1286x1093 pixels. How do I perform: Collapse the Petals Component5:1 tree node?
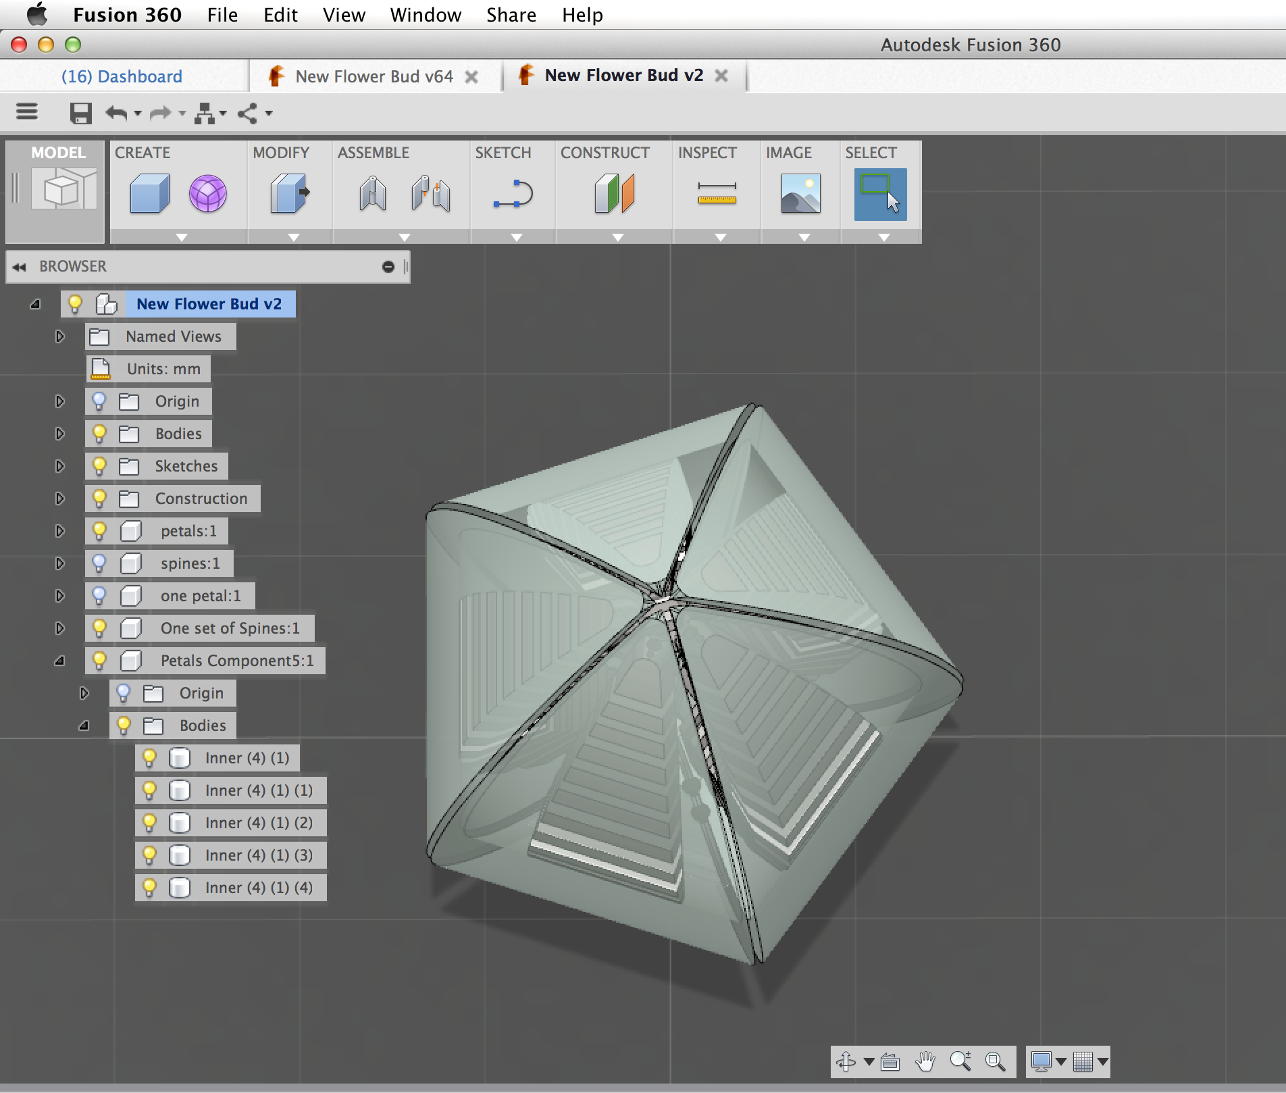[x=59, y=660]
